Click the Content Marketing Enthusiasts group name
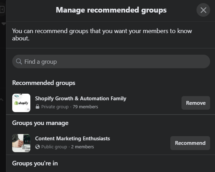This screenshot has height=172, width=215. click(x=73, y=139)
